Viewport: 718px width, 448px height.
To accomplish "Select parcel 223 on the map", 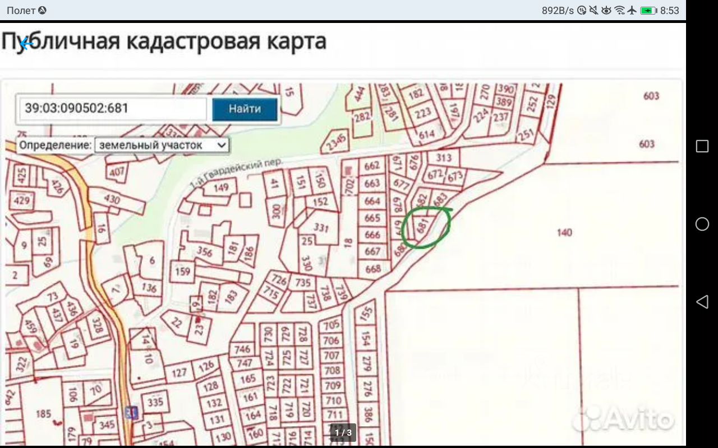I will tap(423, 113).
